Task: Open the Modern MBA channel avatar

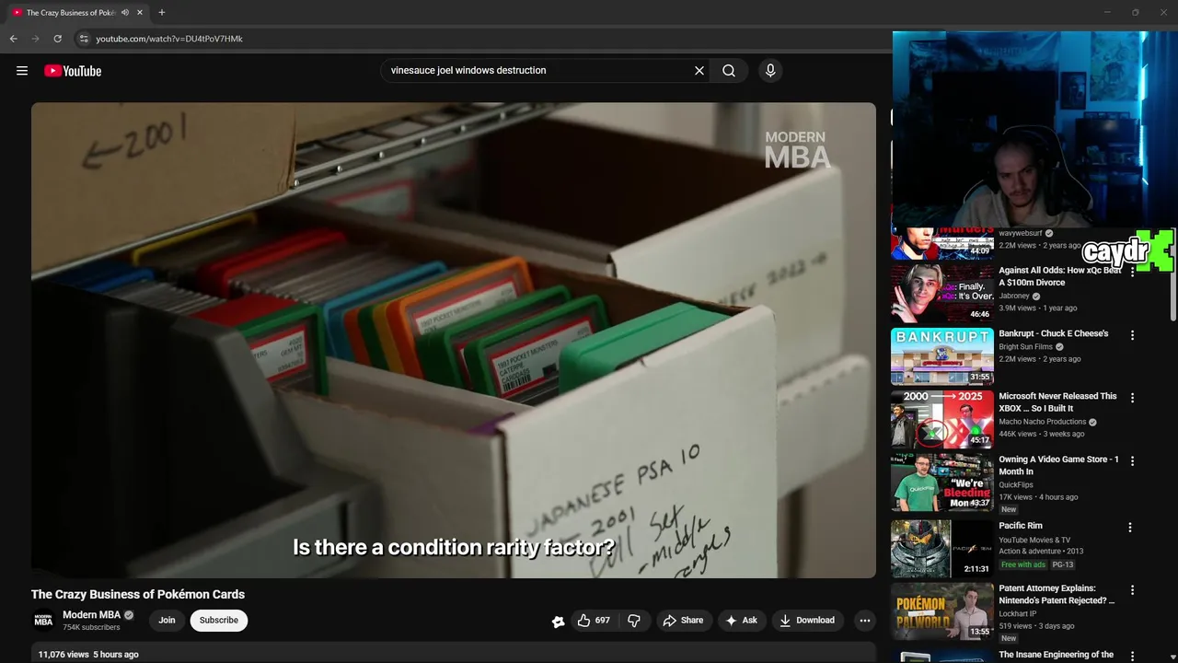Action: tap(43, 621)
